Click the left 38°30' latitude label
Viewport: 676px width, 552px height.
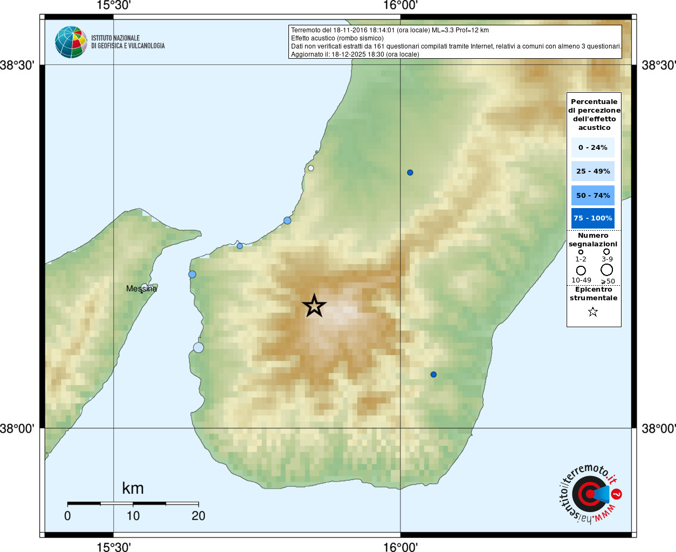click(x=17, y=65)
